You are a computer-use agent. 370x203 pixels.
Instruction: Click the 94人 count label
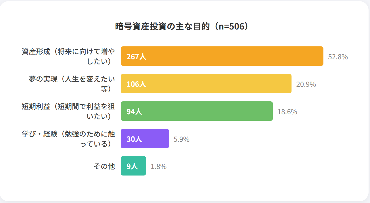pyautogui.click(x=134, y=112)
